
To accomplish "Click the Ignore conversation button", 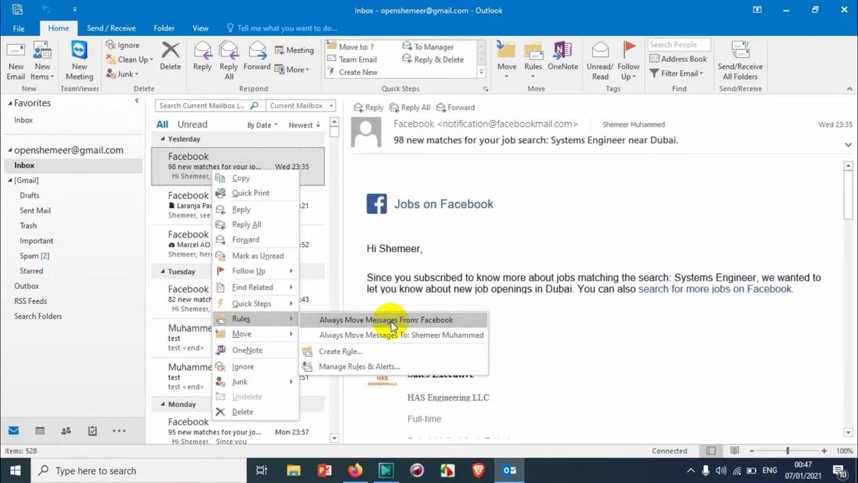I will [x=123, y=45].
